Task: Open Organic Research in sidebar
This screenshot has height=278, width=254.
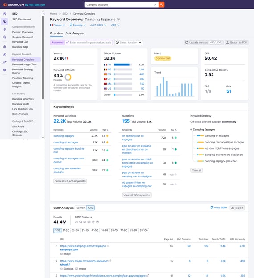Action: (23, 37)
